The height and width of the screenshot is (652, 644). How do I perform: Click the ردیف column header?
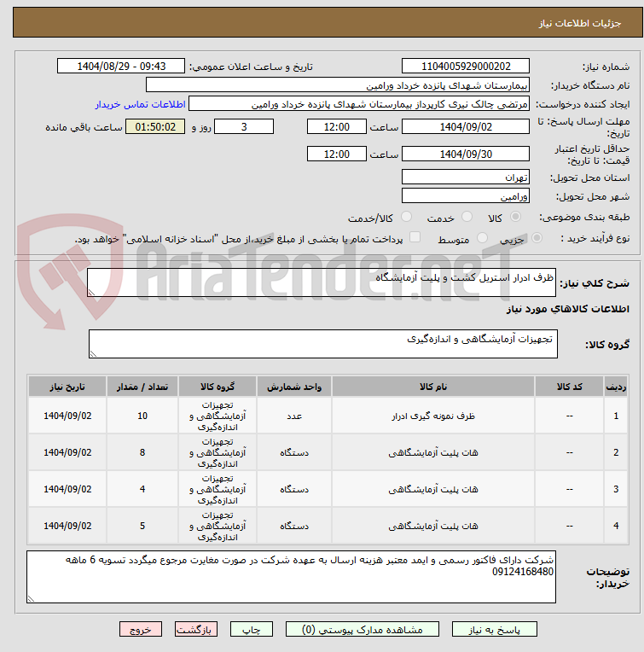coord(616,387)
